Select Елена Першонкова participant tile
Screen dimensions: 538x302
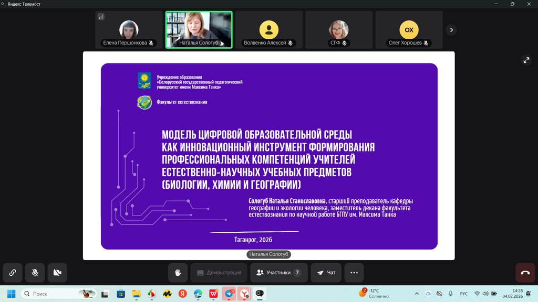tap(129, 30)
